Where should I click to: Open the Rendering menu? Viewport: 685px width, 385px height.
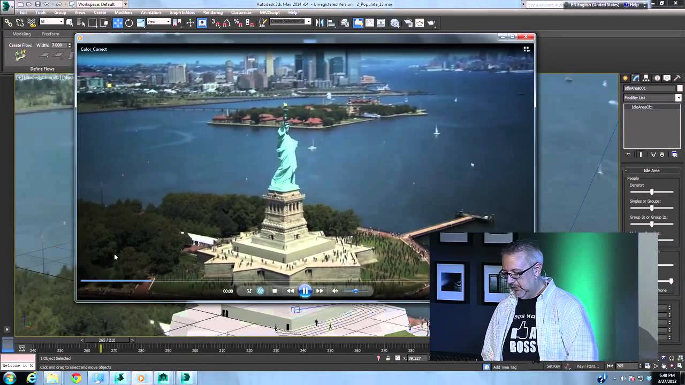coord(213,12)
